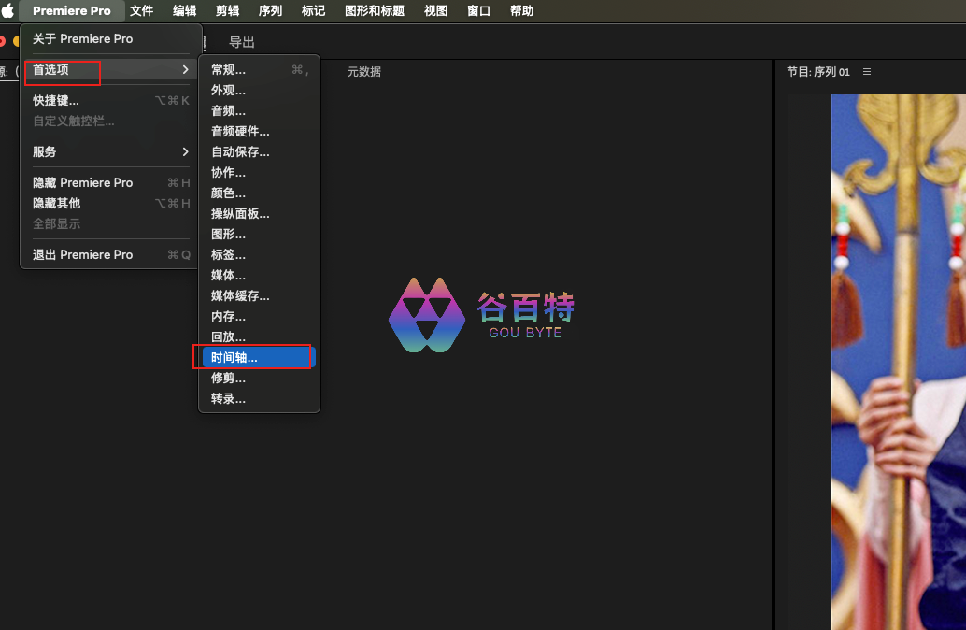Click the red close window button

tap(2, 41)
